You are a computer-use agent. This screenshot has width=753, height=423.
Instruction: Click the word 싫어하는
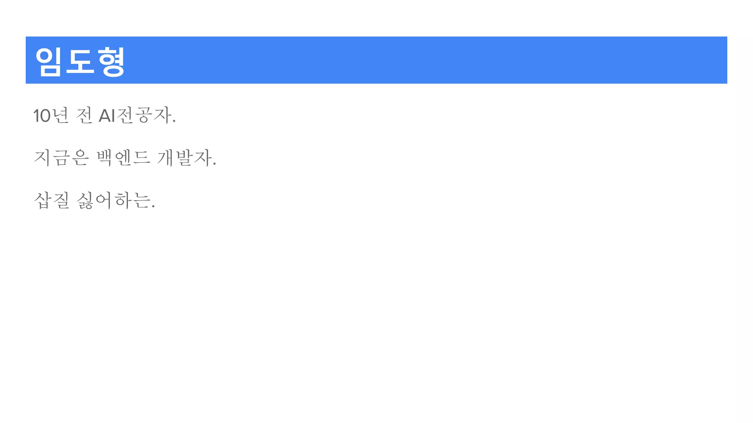pyautogui.click(x=113, y=200)
